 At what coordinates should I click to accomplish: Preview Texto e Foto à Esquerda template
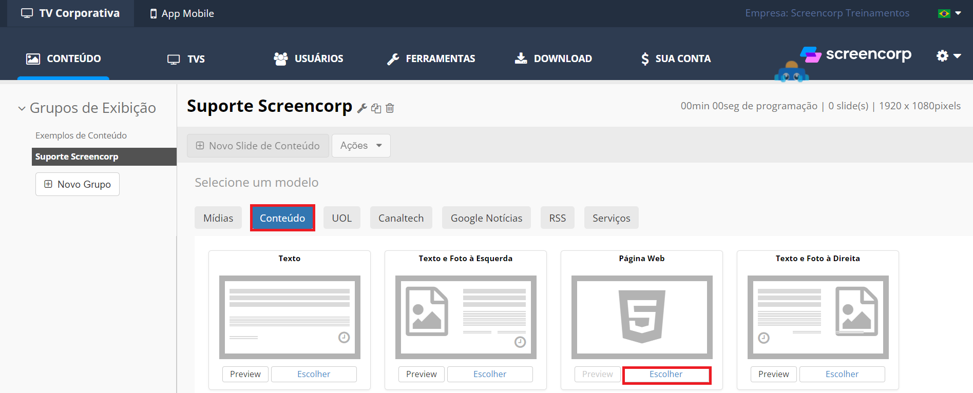click(x=422, y=374)
